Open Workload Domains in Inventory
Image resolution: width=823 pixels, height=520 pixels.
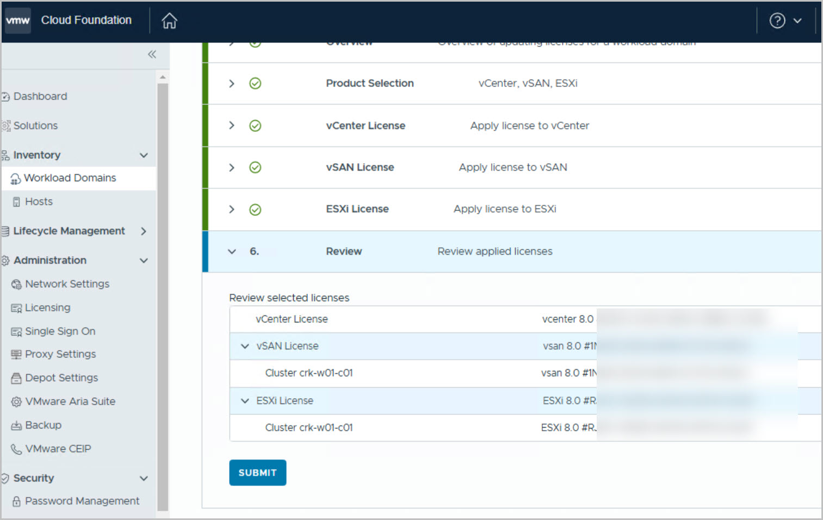70,178
